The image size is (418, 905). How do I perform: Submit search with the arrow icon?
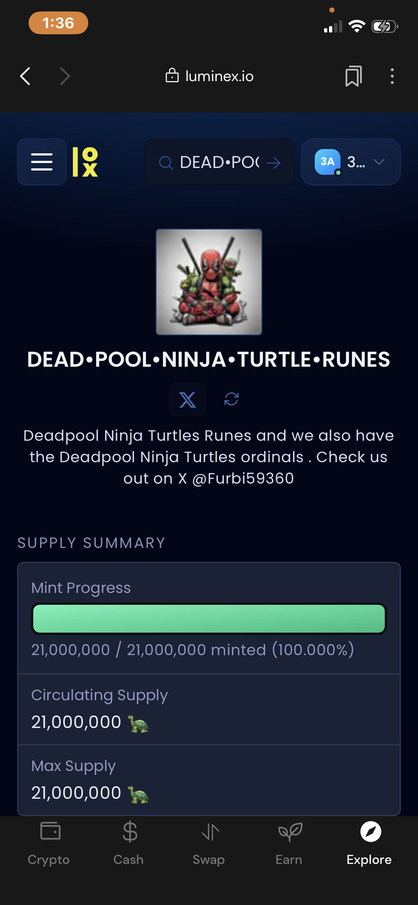[273, 163]
